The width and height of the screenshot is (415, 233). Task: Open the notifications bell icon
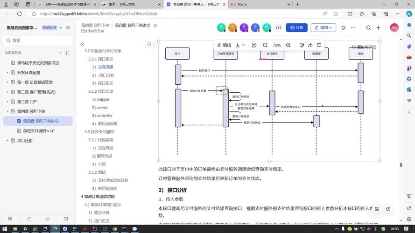pyautogui.click(x=344, y=27)
